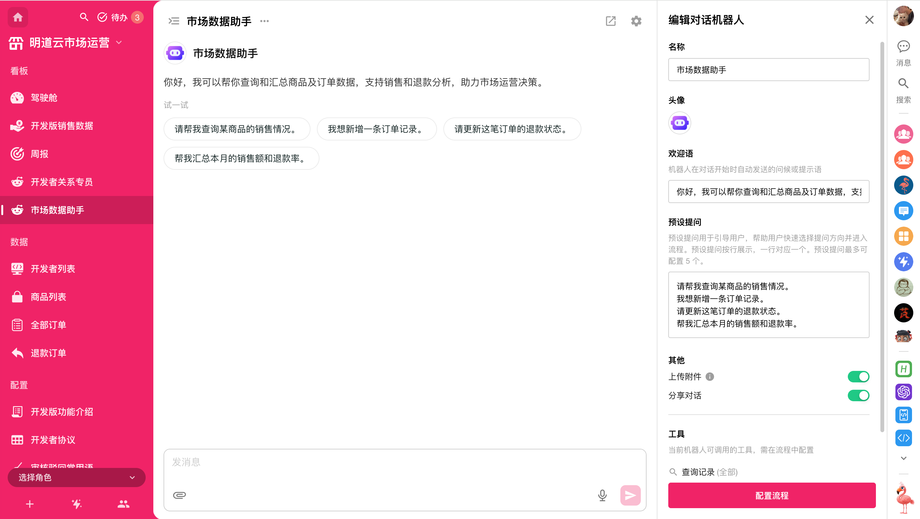The image size is (920, 519).
Task: Toggle the 上传附件 switch off
Action: click(x=858, y=377)
